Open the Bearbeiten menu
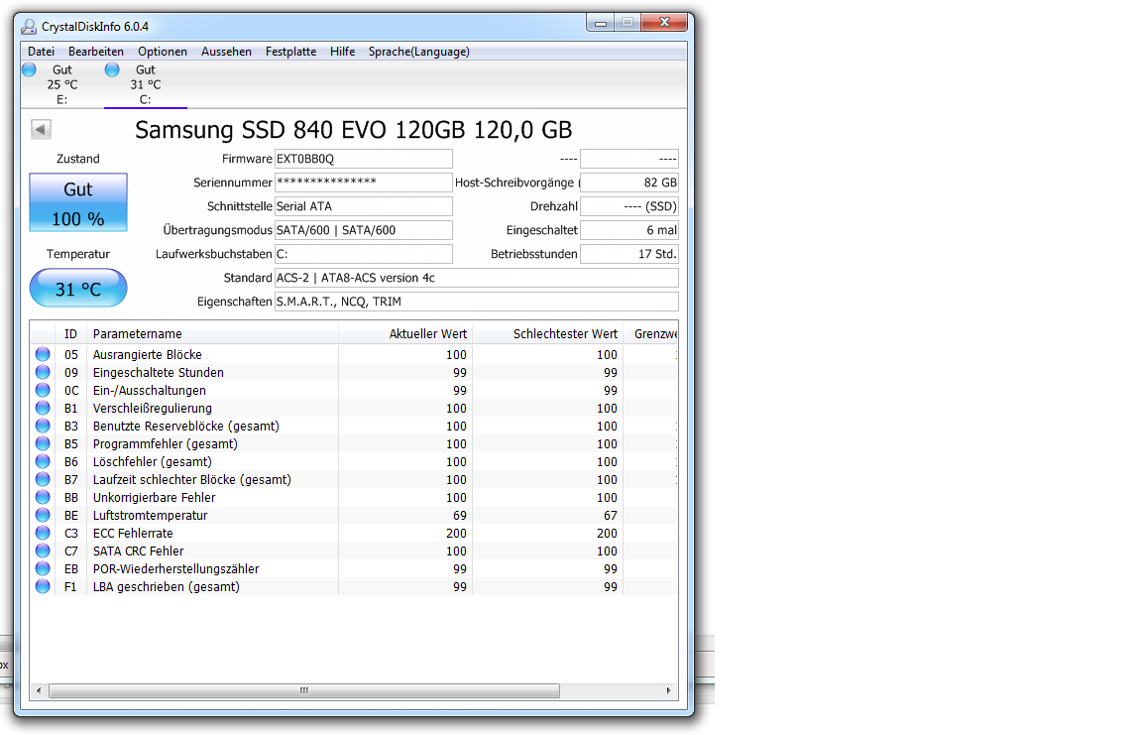 click(96, 52)
